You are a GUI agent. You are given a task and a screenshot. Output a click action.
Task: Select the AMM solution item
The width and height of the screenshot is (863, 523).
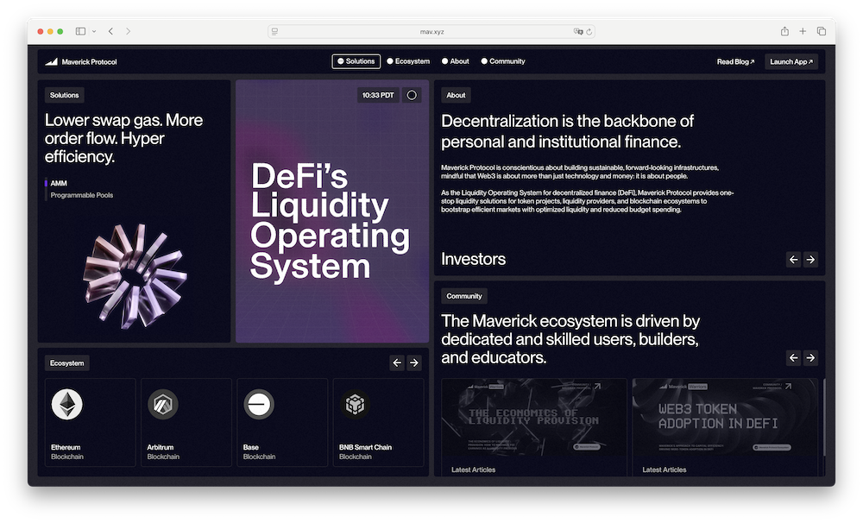click(59, 183)
